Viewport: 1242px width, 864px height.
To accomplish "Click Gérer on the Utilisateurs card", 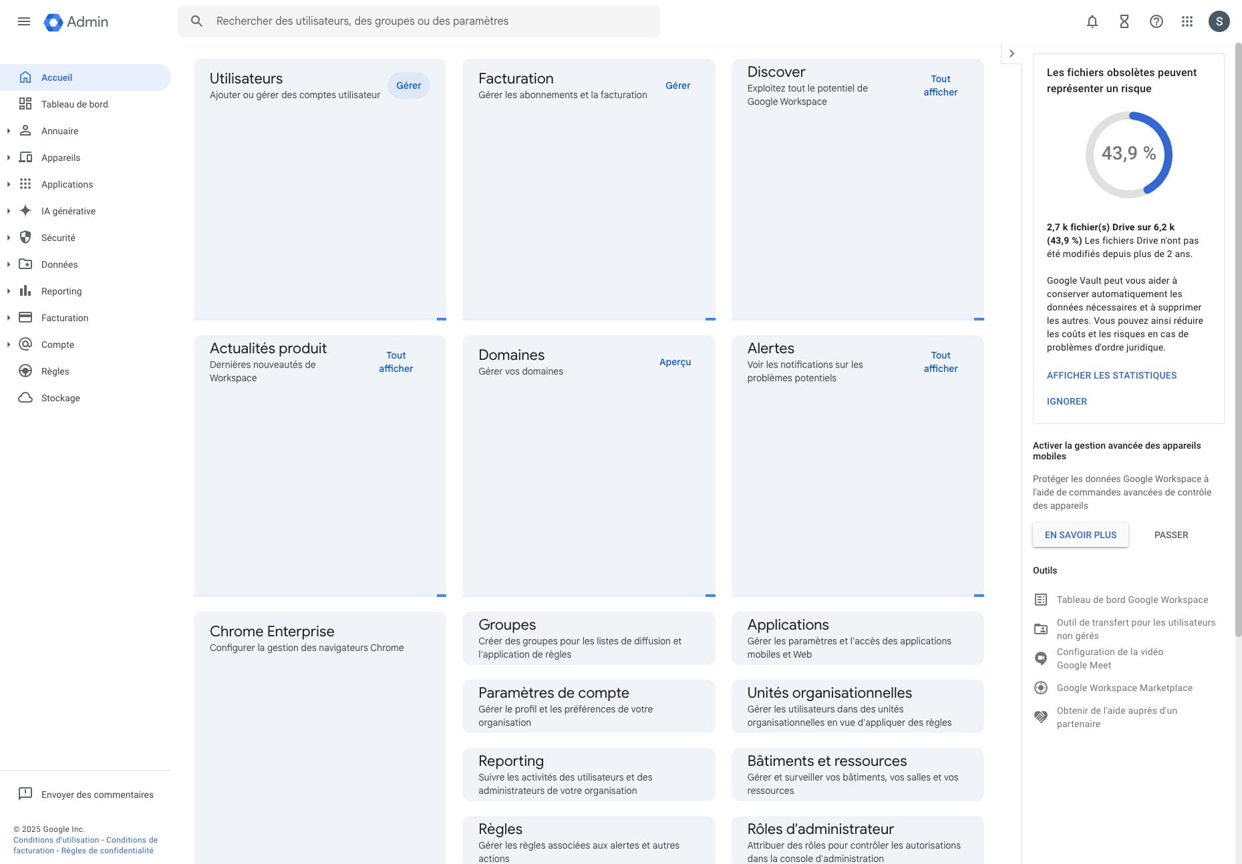I will click(x=409, y=85).
